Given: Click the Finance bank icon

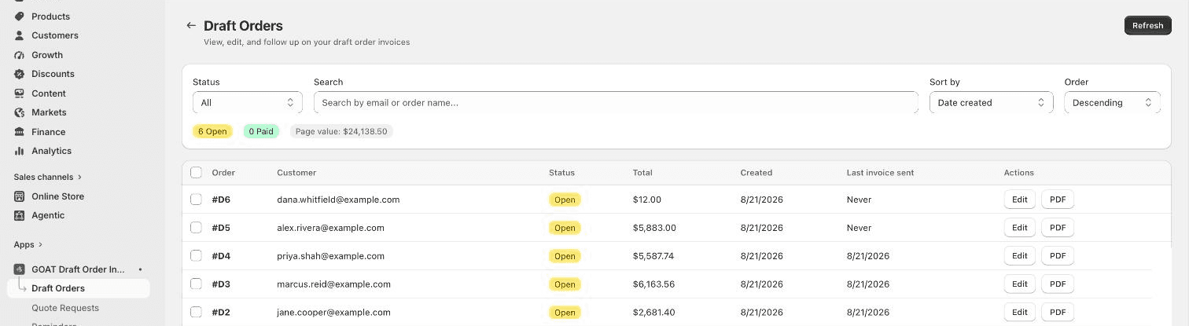Looking at the screenshot, I should pos(20,132).
